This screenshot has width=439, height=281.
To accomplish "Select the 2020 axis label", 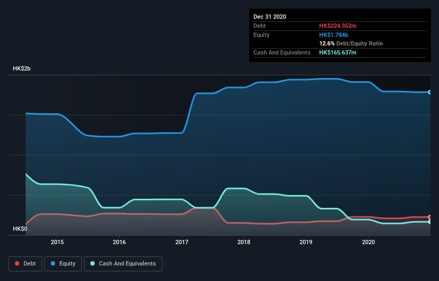I will point(368,242).
